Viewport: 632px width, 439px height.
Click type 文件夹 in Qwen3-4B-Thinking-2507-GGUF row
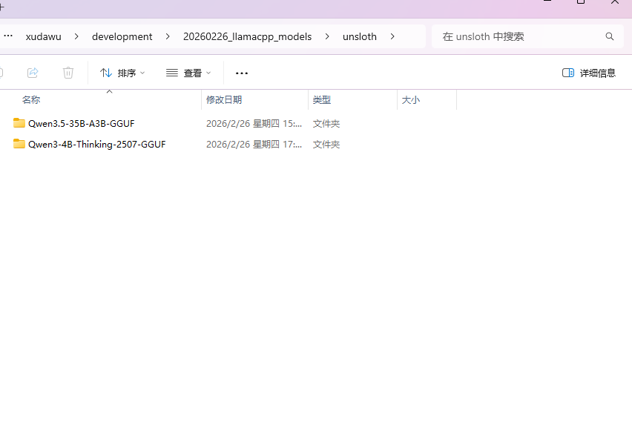326,144
